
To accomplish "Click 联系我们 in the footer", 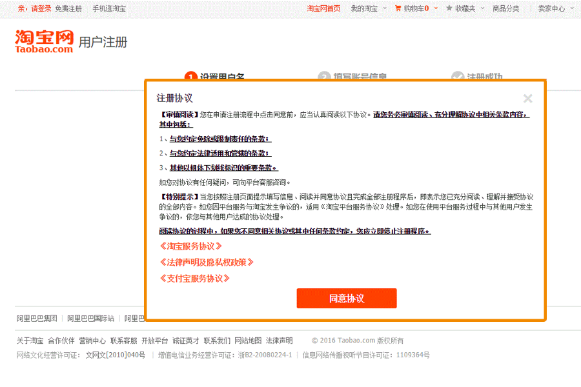I will 217,341.
